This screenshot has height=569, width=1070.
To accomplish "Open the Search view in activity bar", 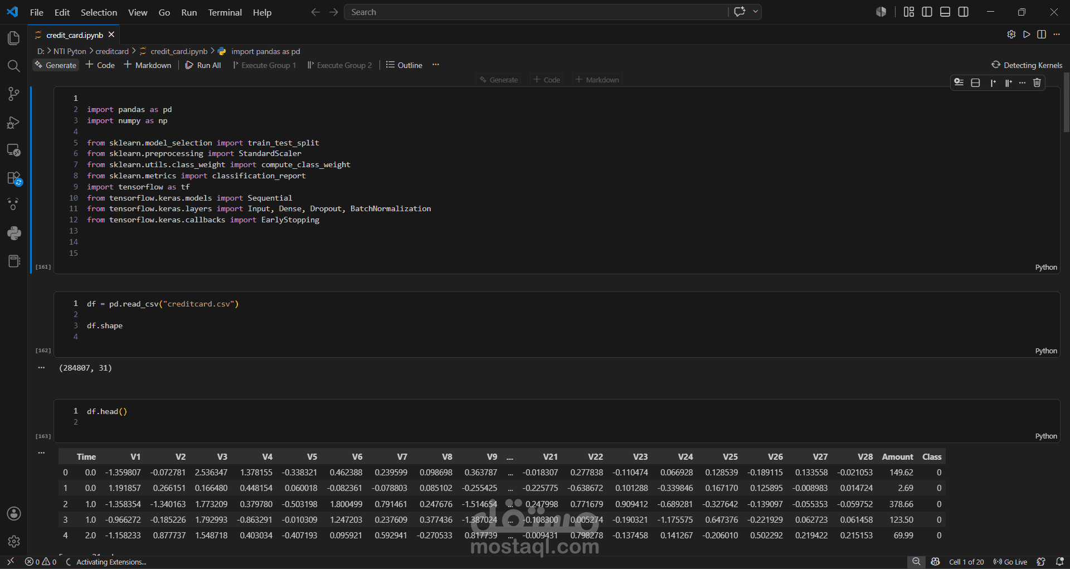I will pos(14,66).
